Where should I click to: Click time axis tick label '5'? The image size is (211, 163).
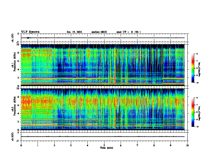pos(104,145)
